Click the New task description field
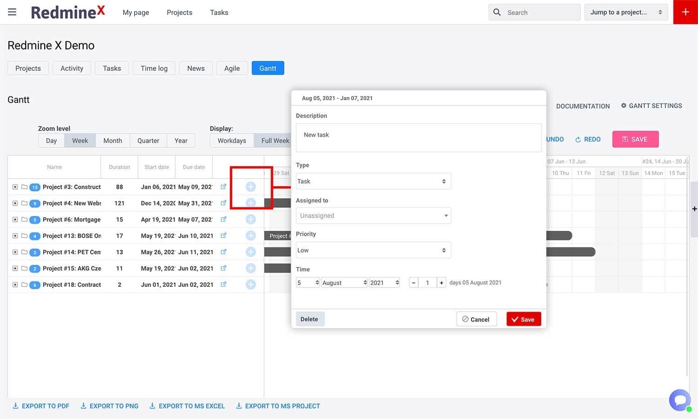The image size is (698, 419). tap(418, 137)
